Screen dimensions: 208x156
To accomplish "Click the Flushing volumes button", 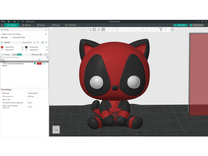I will click(27, 42).
